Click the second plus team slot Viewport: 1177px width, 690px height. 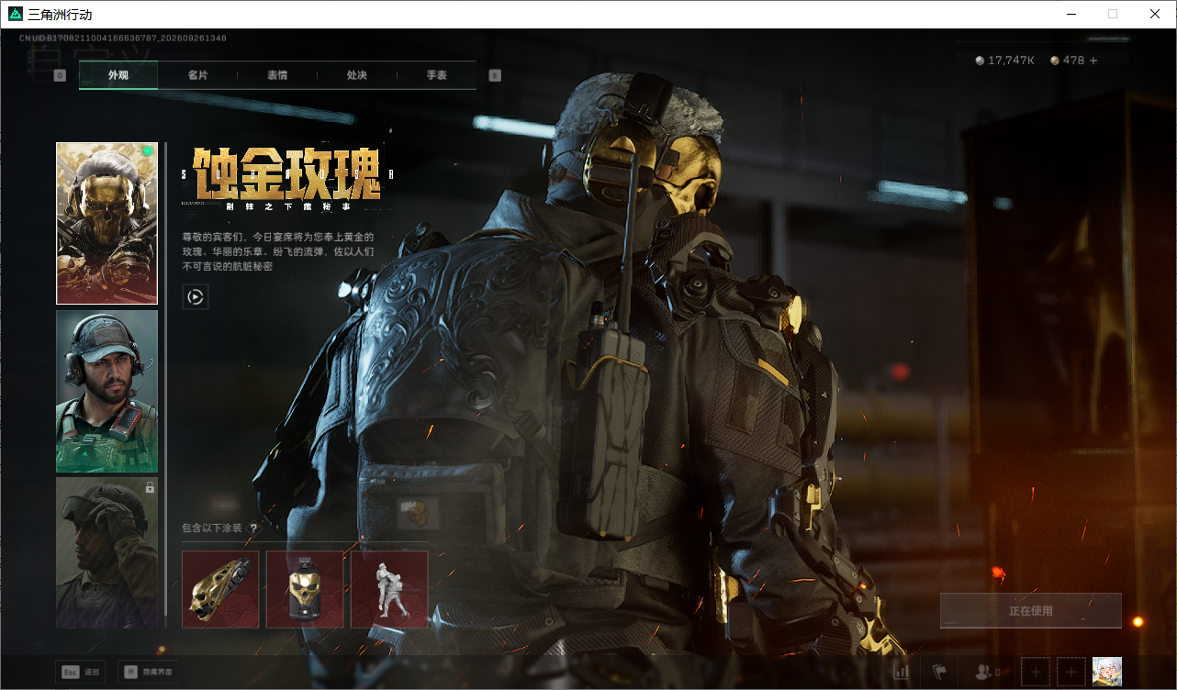[1071, 673]
